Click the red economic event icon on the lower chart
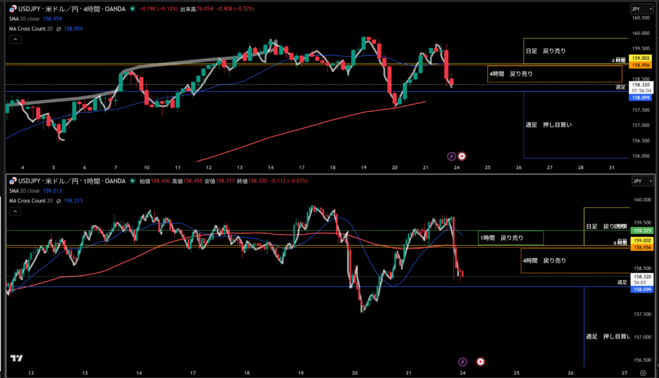Image resolution: width=659 pixels, height=378 pixels. 481,363
